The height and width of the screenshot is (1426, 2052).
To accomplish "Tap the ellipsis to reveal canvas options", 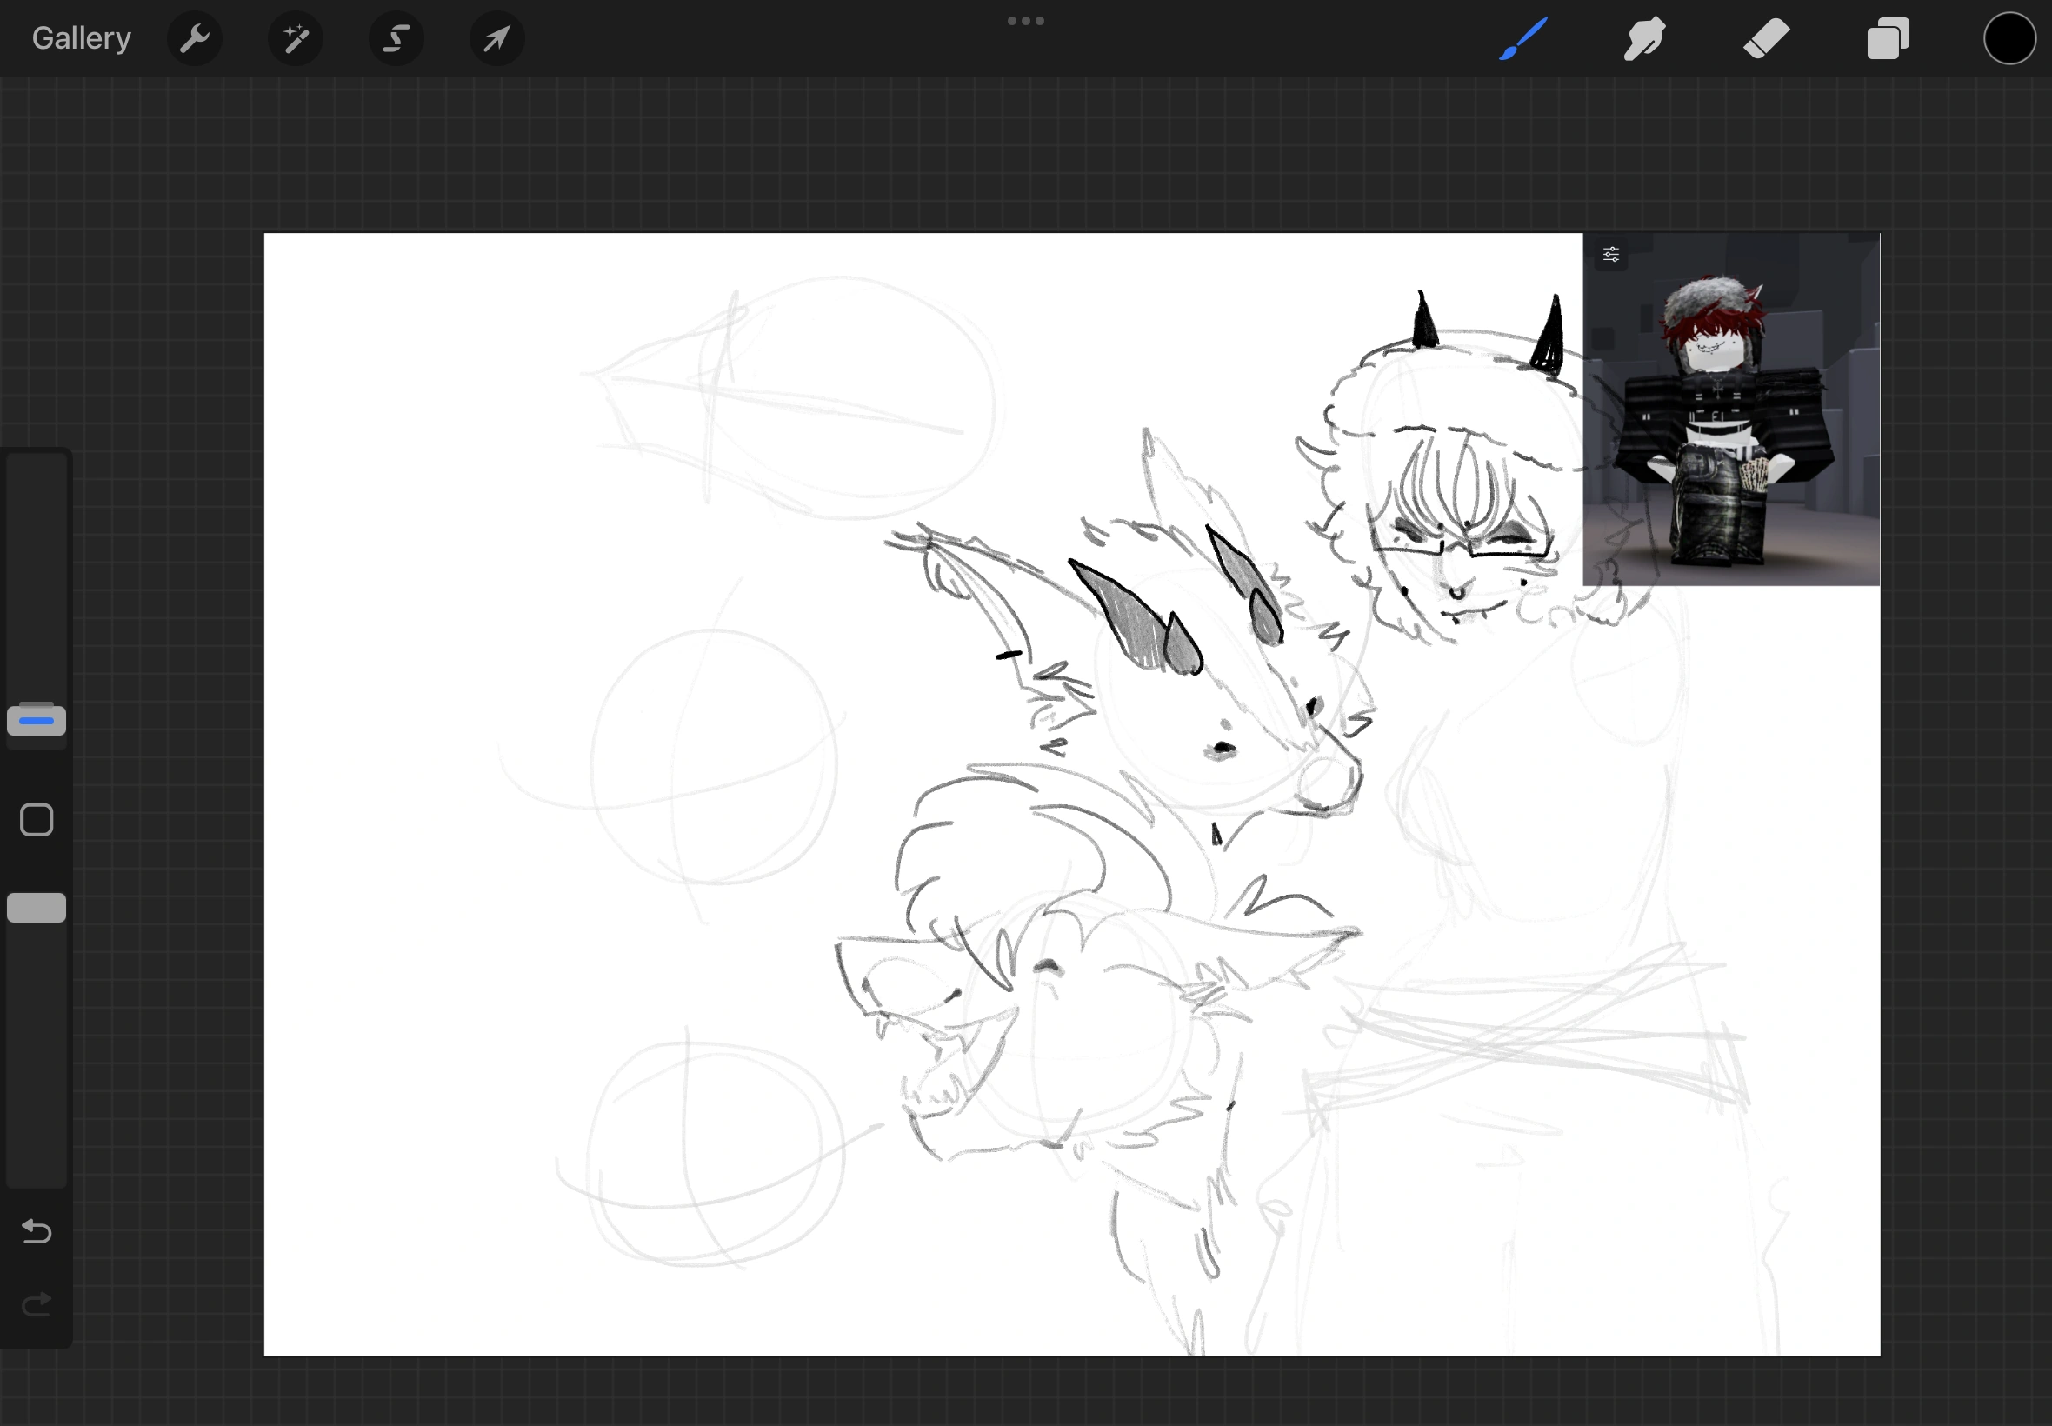I will 1025,20.
